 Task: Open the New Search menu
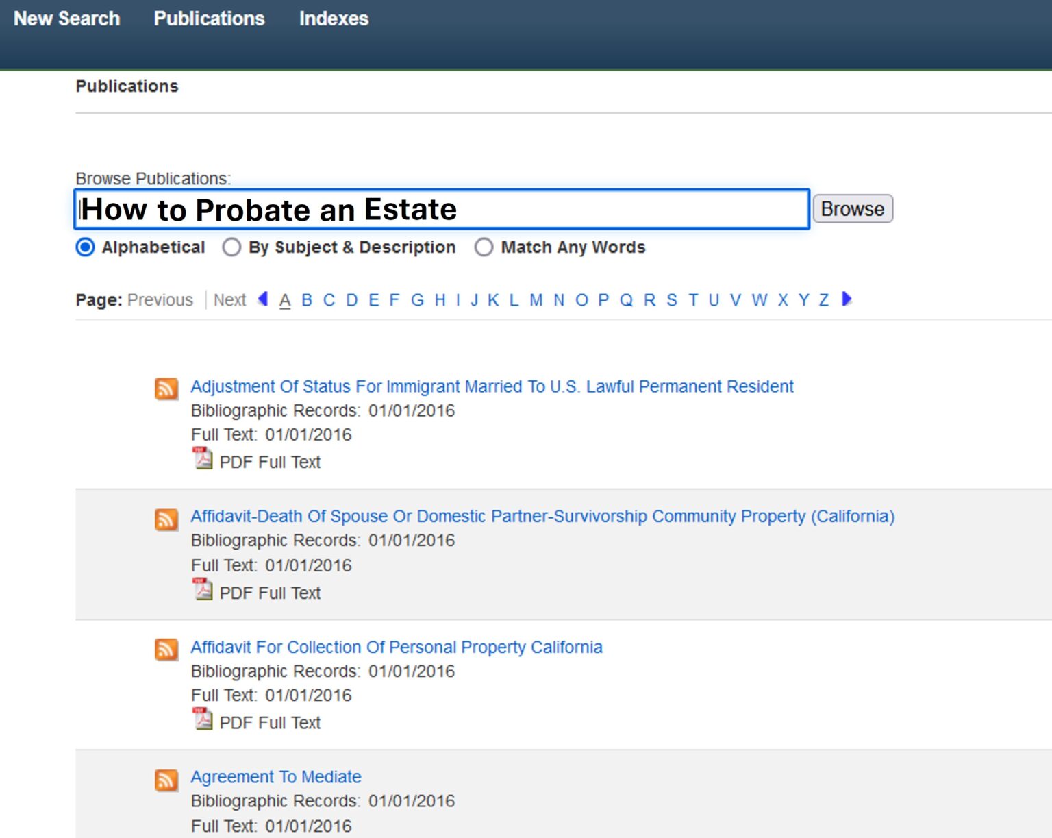coord(66,19)
